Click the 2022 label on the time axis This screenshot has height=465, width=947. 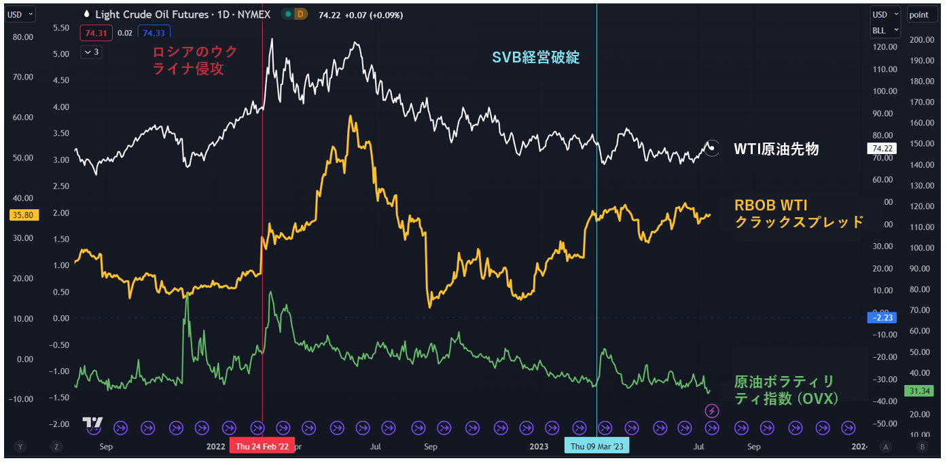[x=215, y=446]
